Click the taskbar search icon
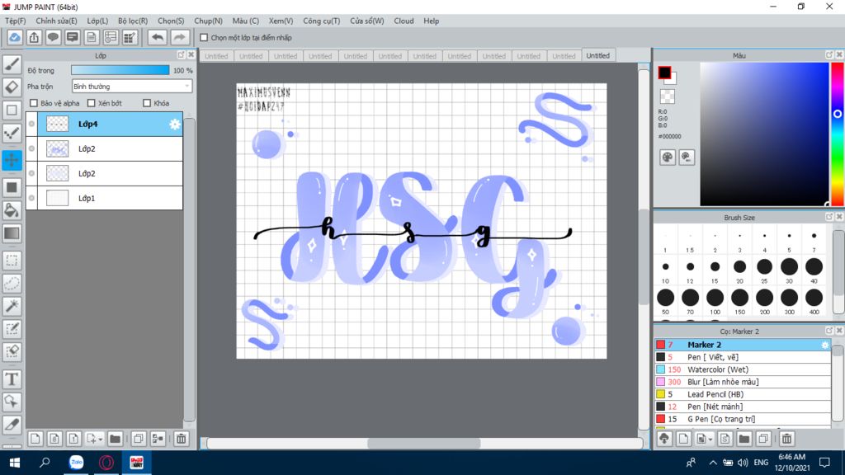 point(45,463)
